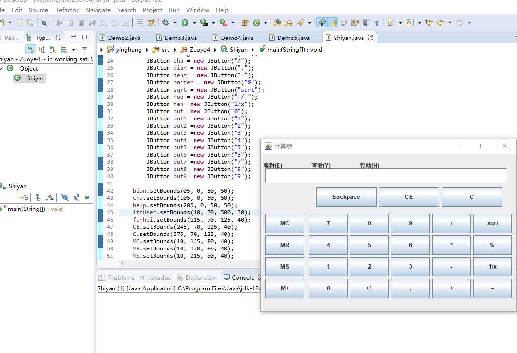Click the = button in calculator

(492, 288)
